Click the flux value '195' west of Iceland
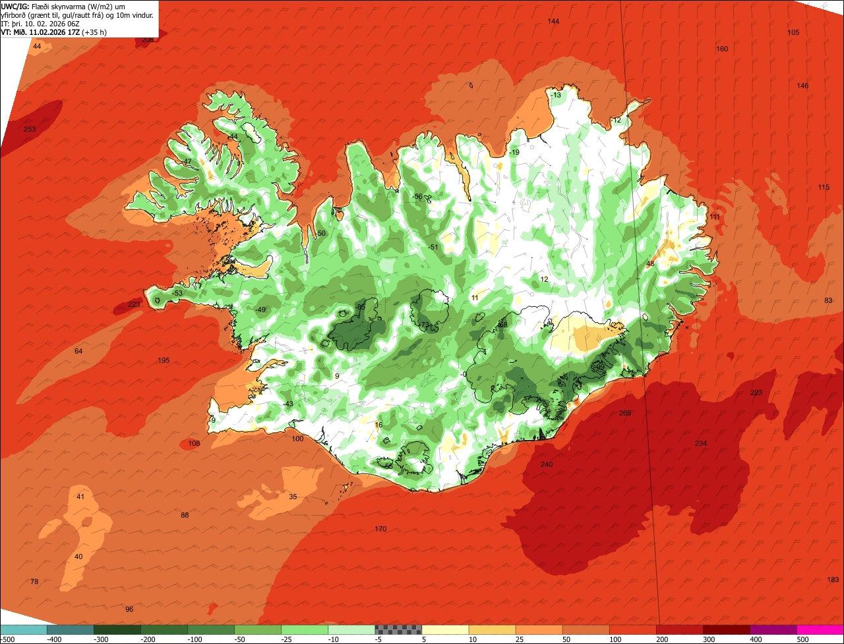This screenshot has width=844, height=644. (164, 360)
